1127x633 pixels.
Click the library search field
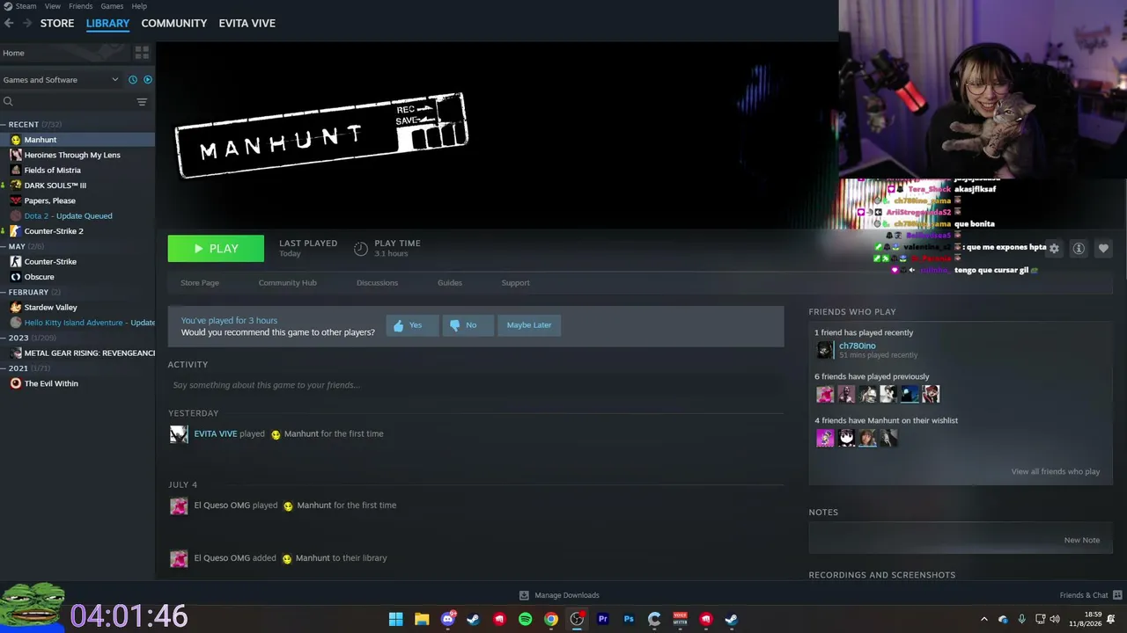pos(69,102)
